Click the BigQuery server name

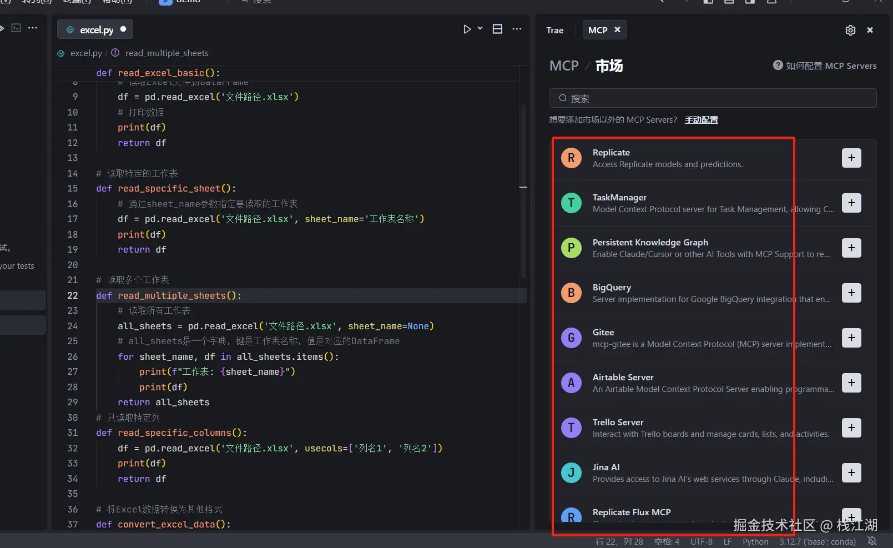click(612, 287)
